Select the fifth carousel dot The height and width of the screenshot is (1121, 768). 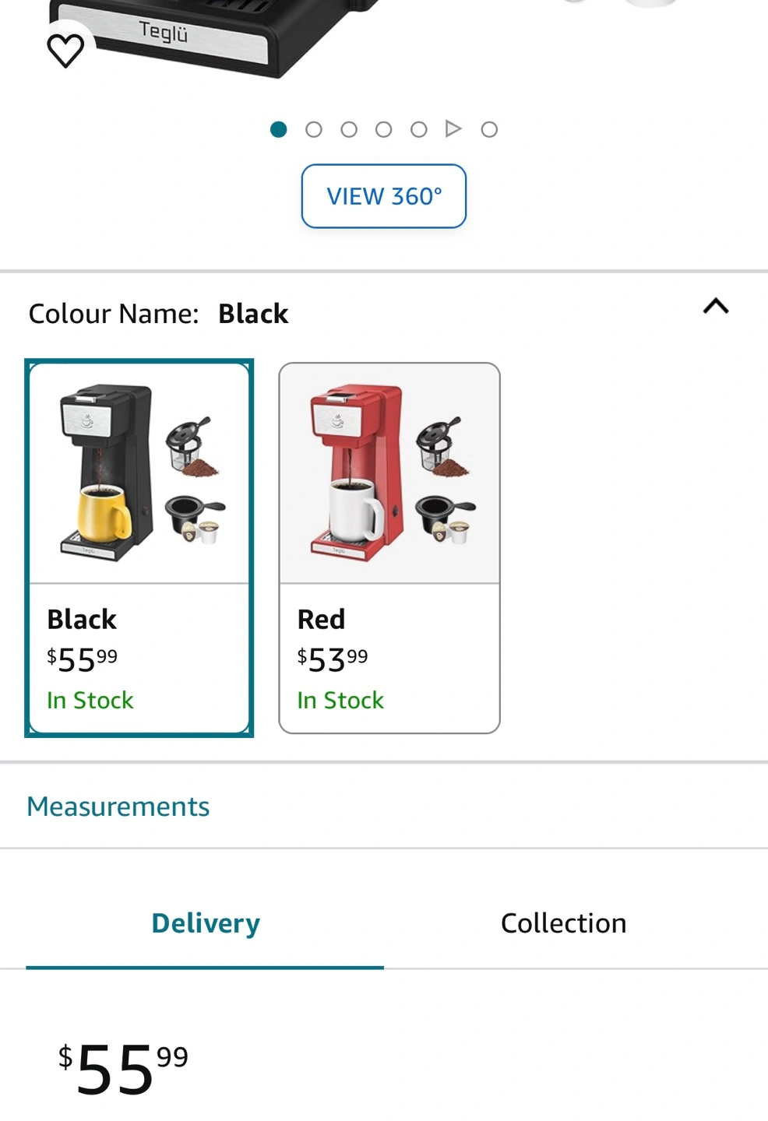click(x=419, y=129)
